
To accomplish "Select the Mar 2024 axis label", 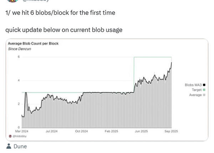I will (x=22, y=131).
